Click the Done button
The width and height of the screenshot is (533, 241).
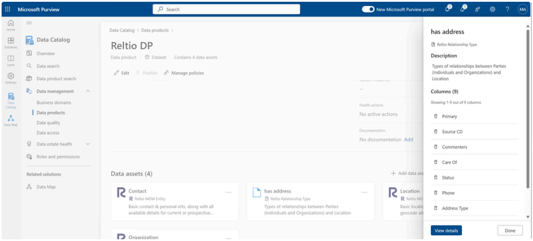[x=509, y=230]
